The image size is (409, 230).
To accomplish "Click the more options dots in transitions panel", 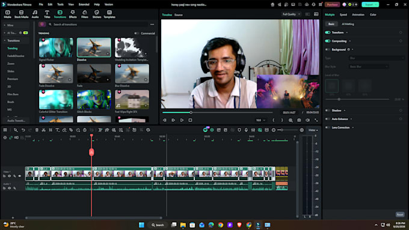I will [x=152, y=25].
